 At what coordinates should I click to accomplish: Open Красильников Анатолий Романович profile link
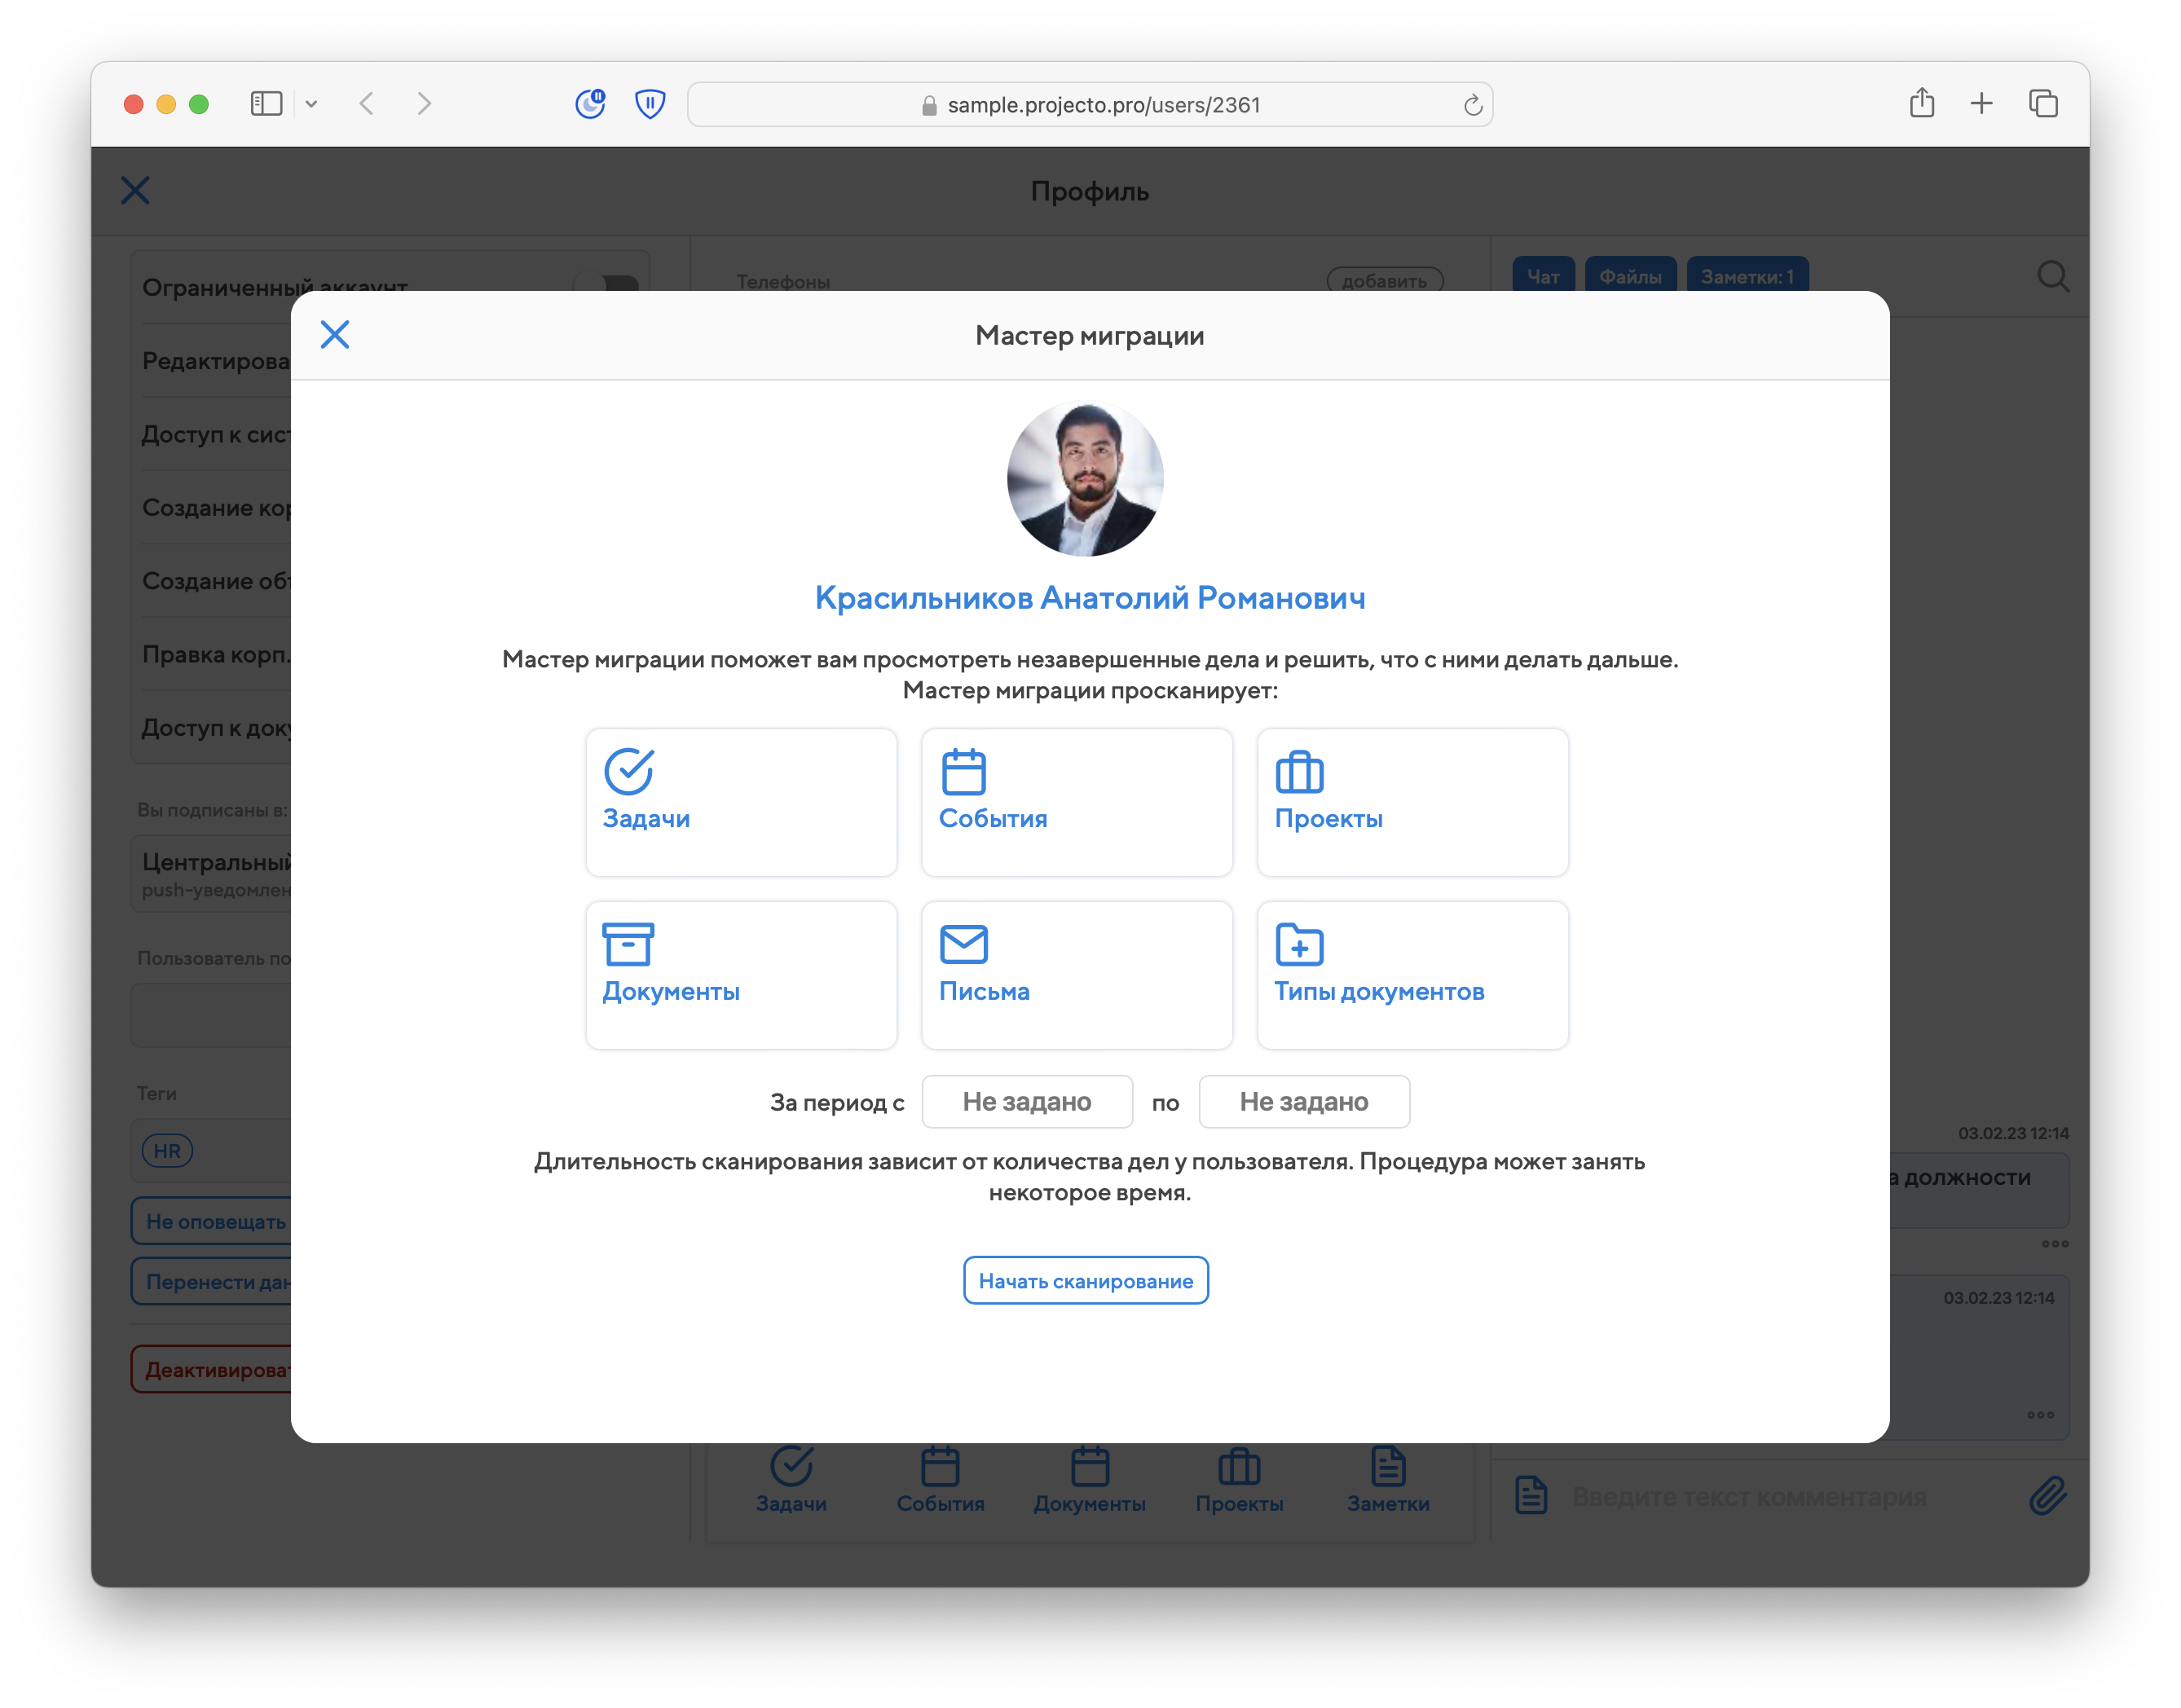click(x=1089, y=597)
